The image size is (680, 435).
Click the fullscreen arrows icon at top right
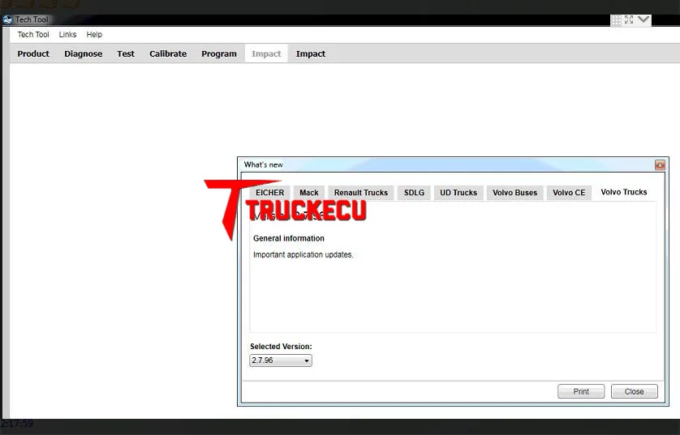point(629,20)
